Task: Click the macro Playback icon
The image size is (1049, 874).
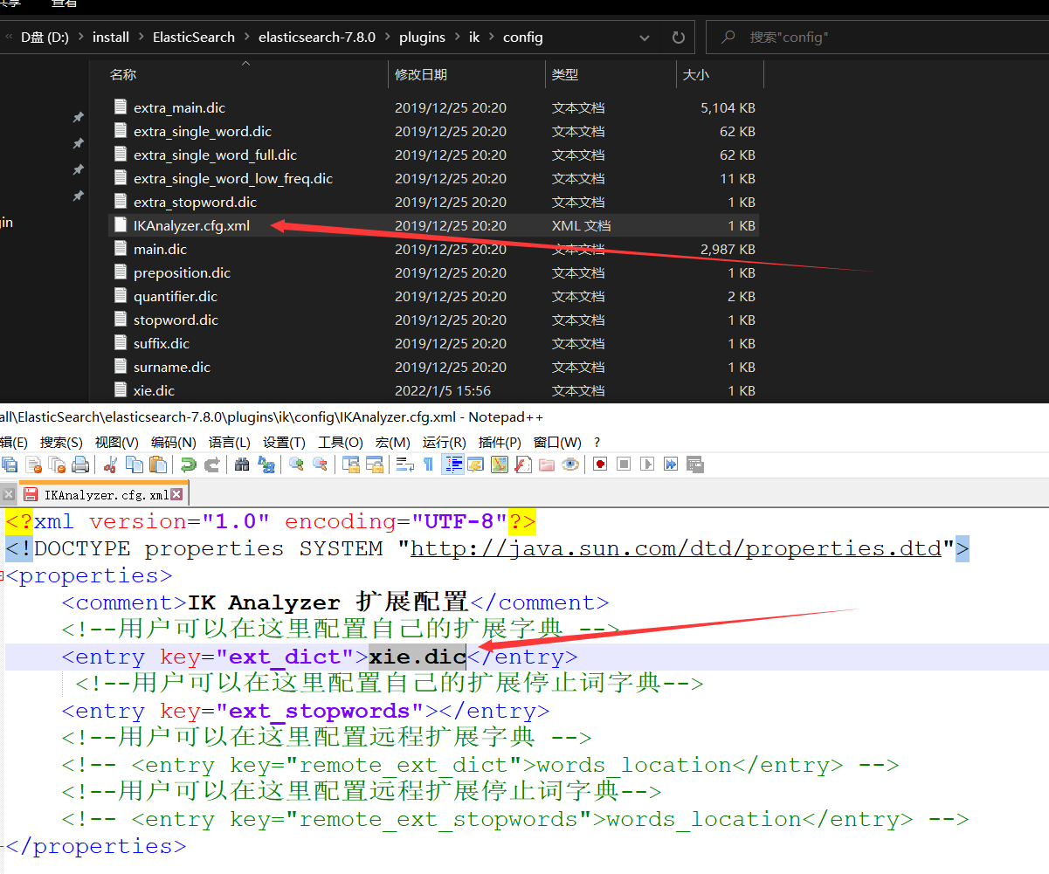Action: [647, 465]
